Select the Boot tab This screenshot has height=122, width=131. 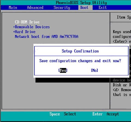click(x=84, y=8)
